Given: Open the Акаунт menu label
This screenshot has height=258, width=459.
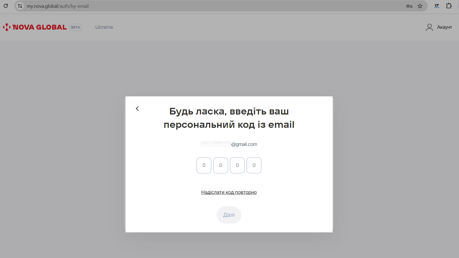Looking at the screenshot, I should (444, 27).
